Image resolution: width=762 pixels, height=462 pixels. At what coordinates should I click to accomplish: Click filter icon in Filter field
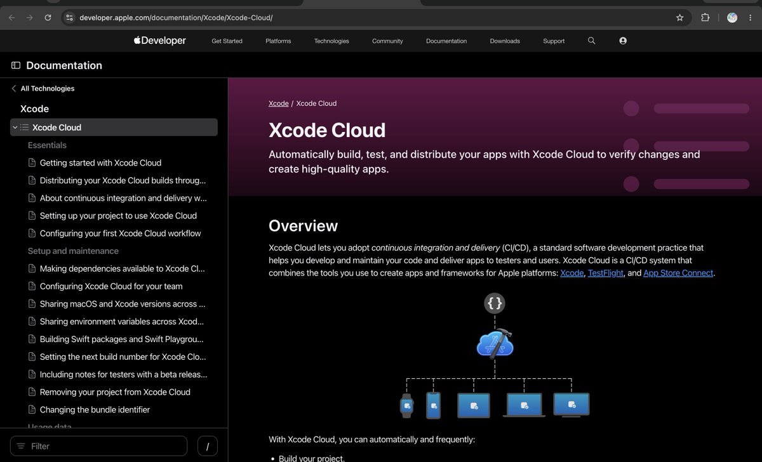pyautogui.click(x=21, y=446)
